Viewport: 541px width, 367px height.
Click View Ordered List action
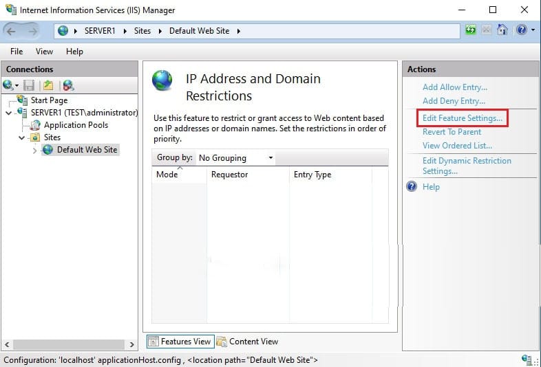point(457,146)
